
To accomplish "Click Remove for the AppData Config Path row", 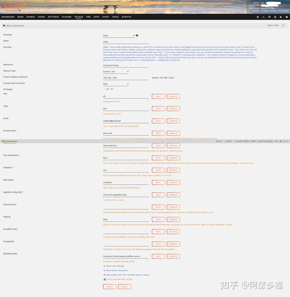I will point(173,195).
